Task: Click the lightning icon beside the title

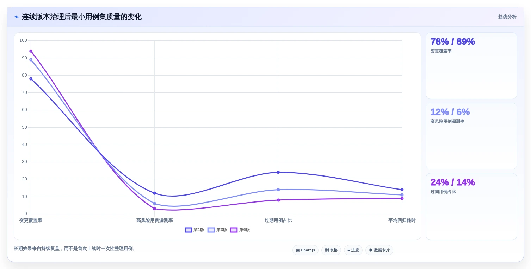Action: coord(16,17)
